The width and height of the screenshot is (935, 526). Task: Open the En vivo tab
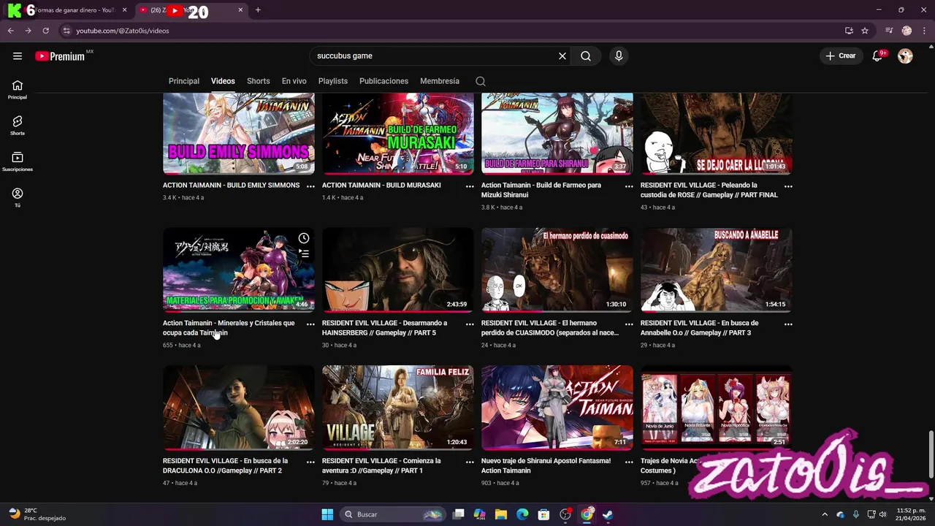pos(294,81)
